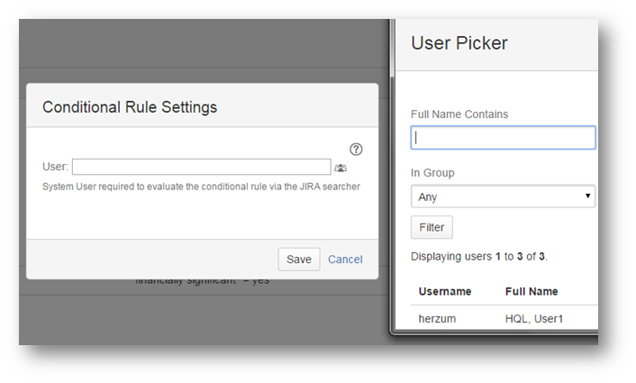Click the System User required description text

(x=201, y=187)
